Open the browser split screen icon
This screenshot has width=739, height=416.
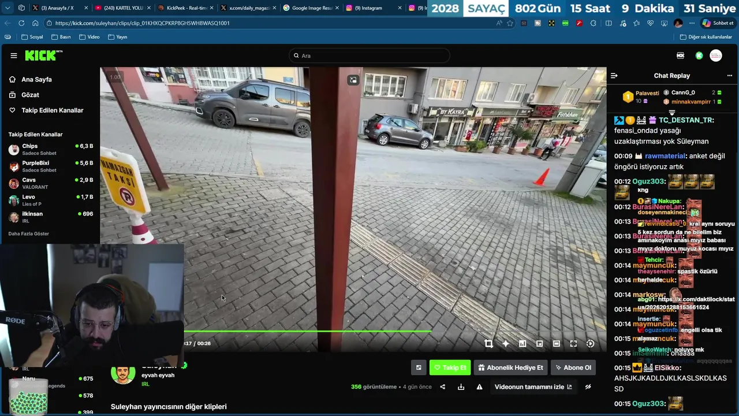[x=609, y=23]
